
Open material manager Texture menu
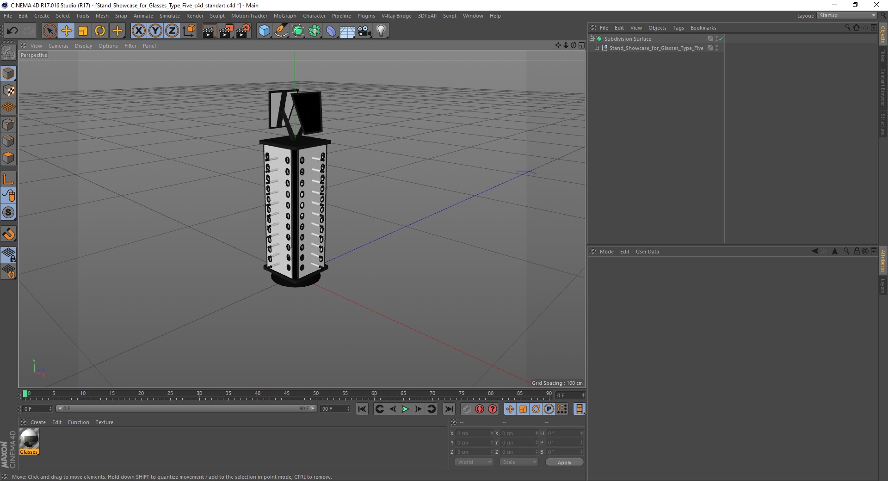tap(104, 422)
